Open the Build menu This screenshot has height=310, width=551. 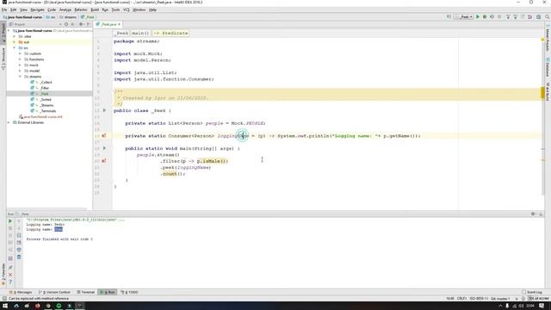pos(95,9)
